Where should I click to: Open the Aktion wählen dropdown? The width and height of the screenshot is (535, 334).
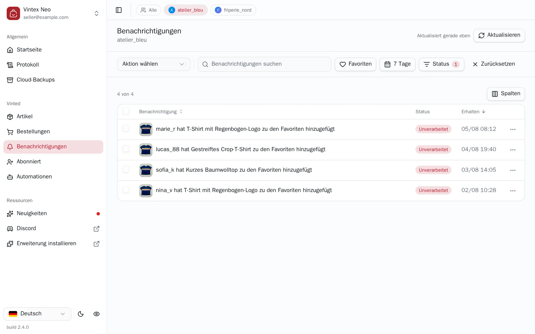154,64
